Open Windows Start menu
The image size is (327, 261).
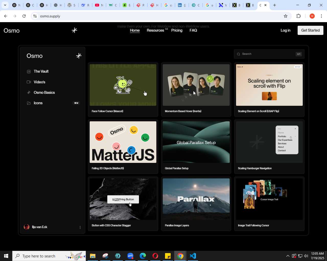pos(6,256)
